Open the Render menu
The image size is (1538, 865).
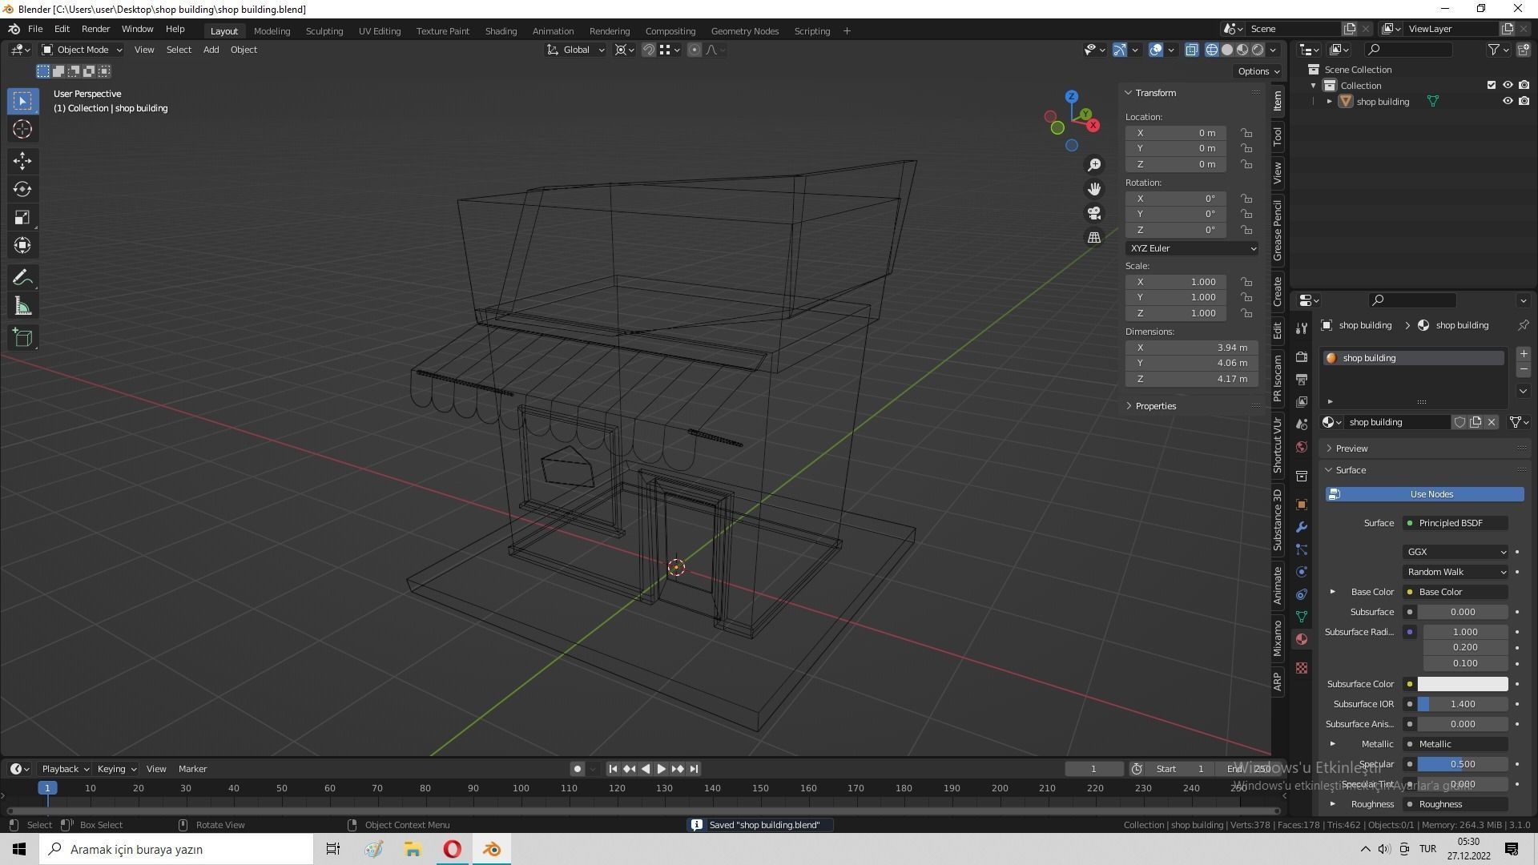point(95,29)
